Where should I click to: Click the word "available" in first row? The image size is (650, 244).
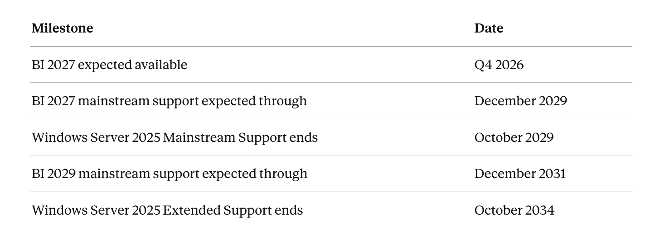[x=160, y=65]
